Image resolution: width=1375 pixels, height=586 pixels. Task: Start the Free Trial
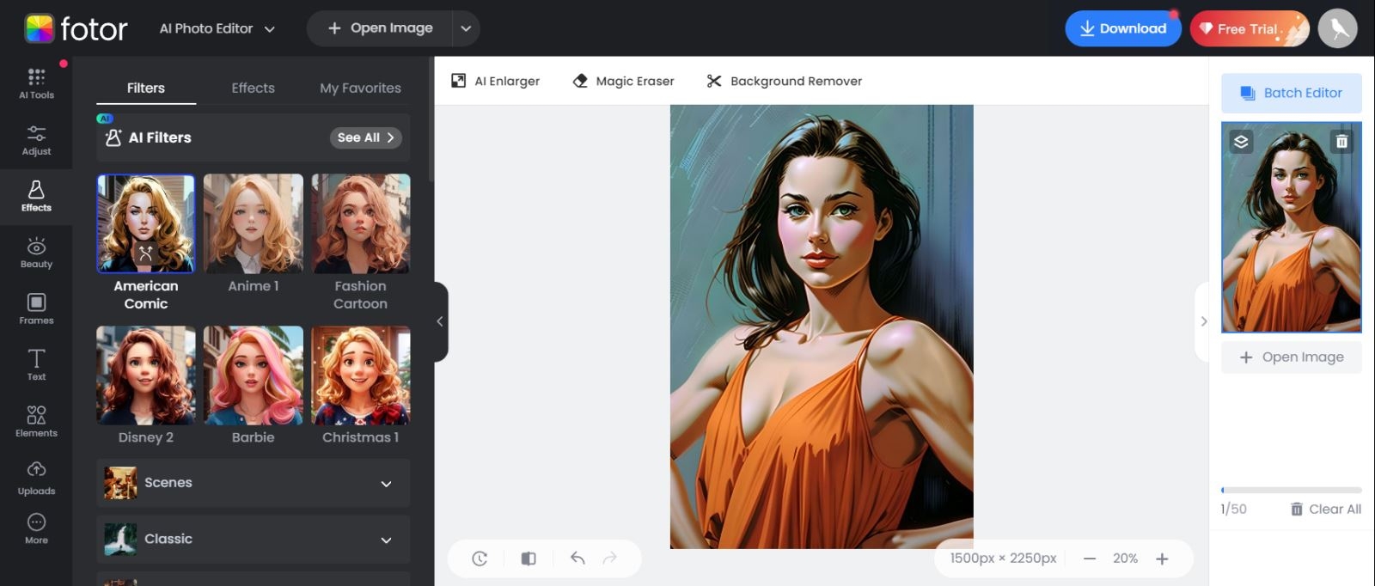(1249, 28)
